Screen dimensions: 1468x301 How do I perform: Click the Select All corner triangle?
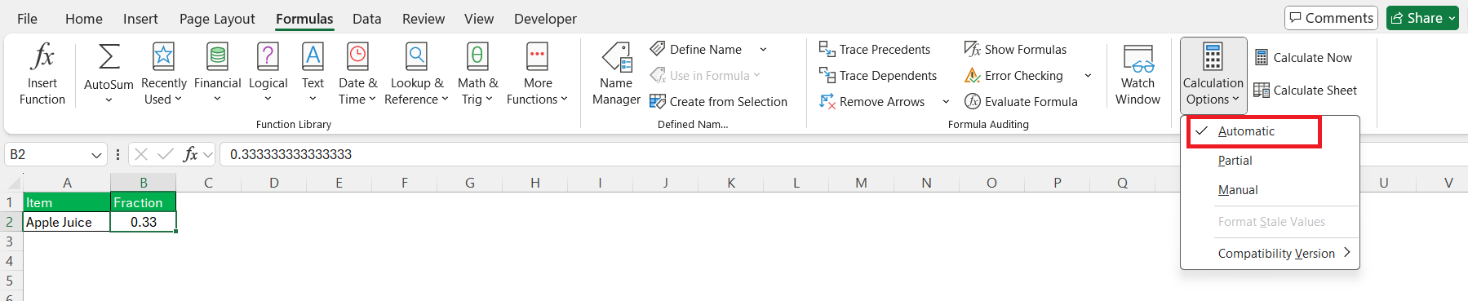11,183
